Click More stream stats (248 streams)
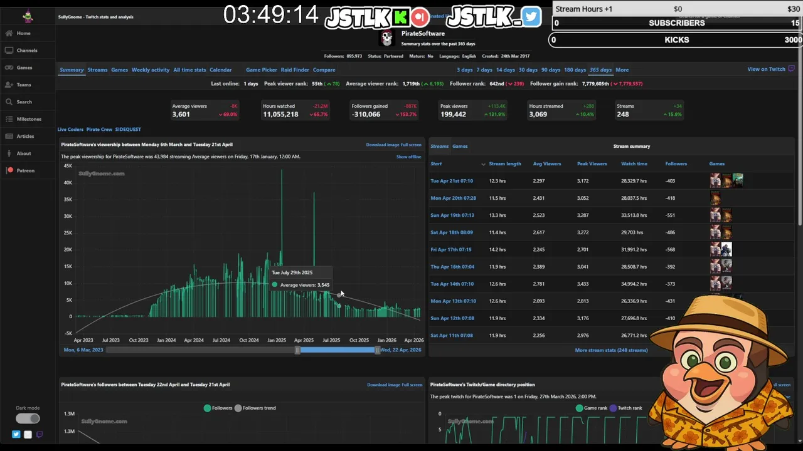803x451 pixels. point(611,350)
